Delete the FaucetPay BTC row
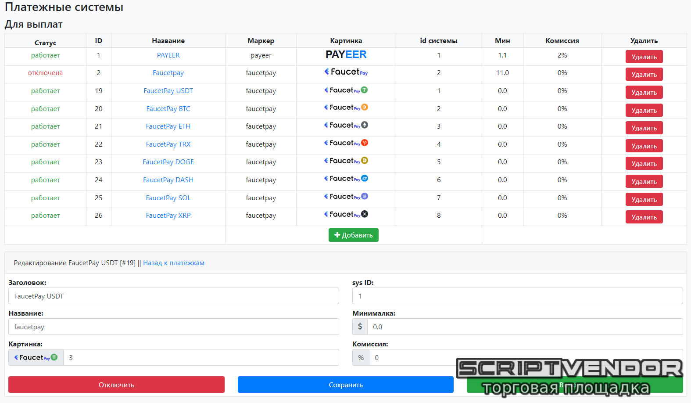Screen dimensions: 691x403 [x=644, y=110]
